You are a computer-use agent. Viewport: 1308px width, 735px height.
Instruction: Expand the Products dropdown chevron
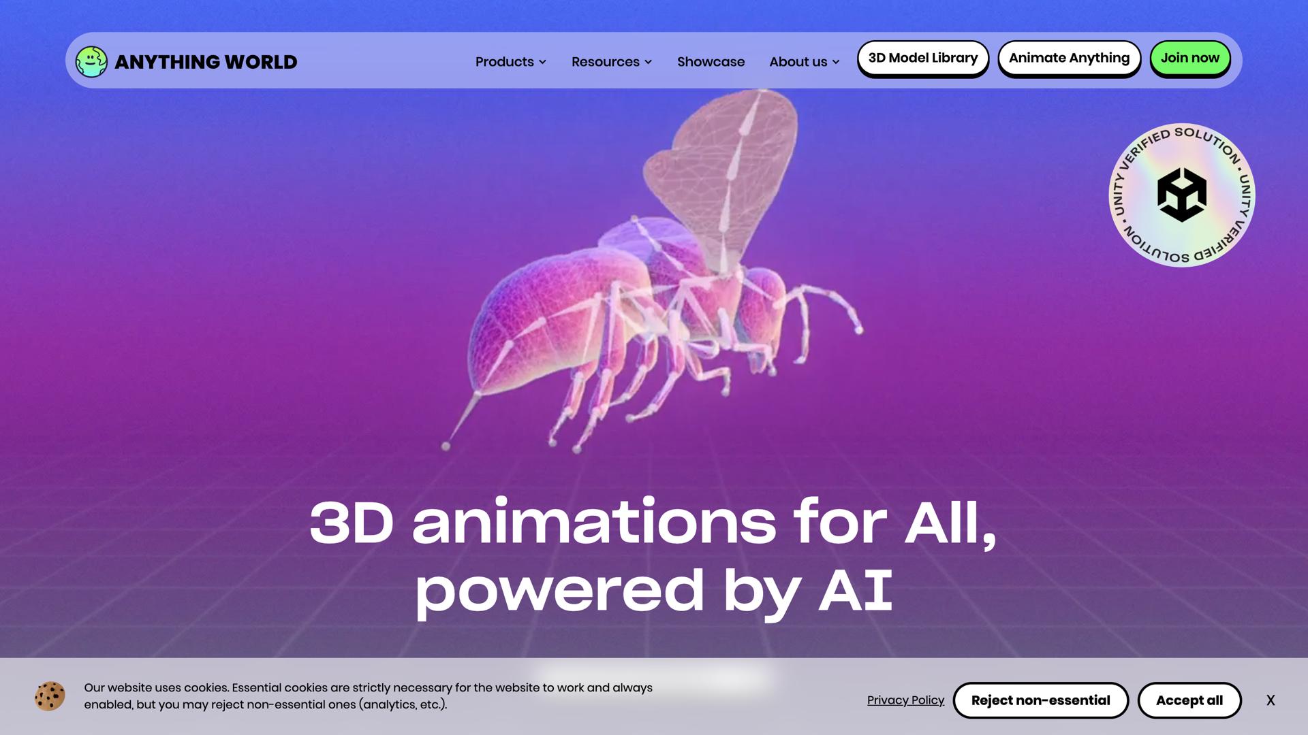pos(543,62)
